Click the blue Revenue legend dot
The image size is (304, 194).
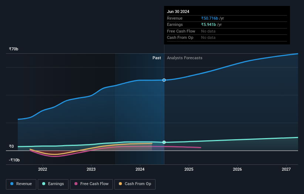[12, 184]
